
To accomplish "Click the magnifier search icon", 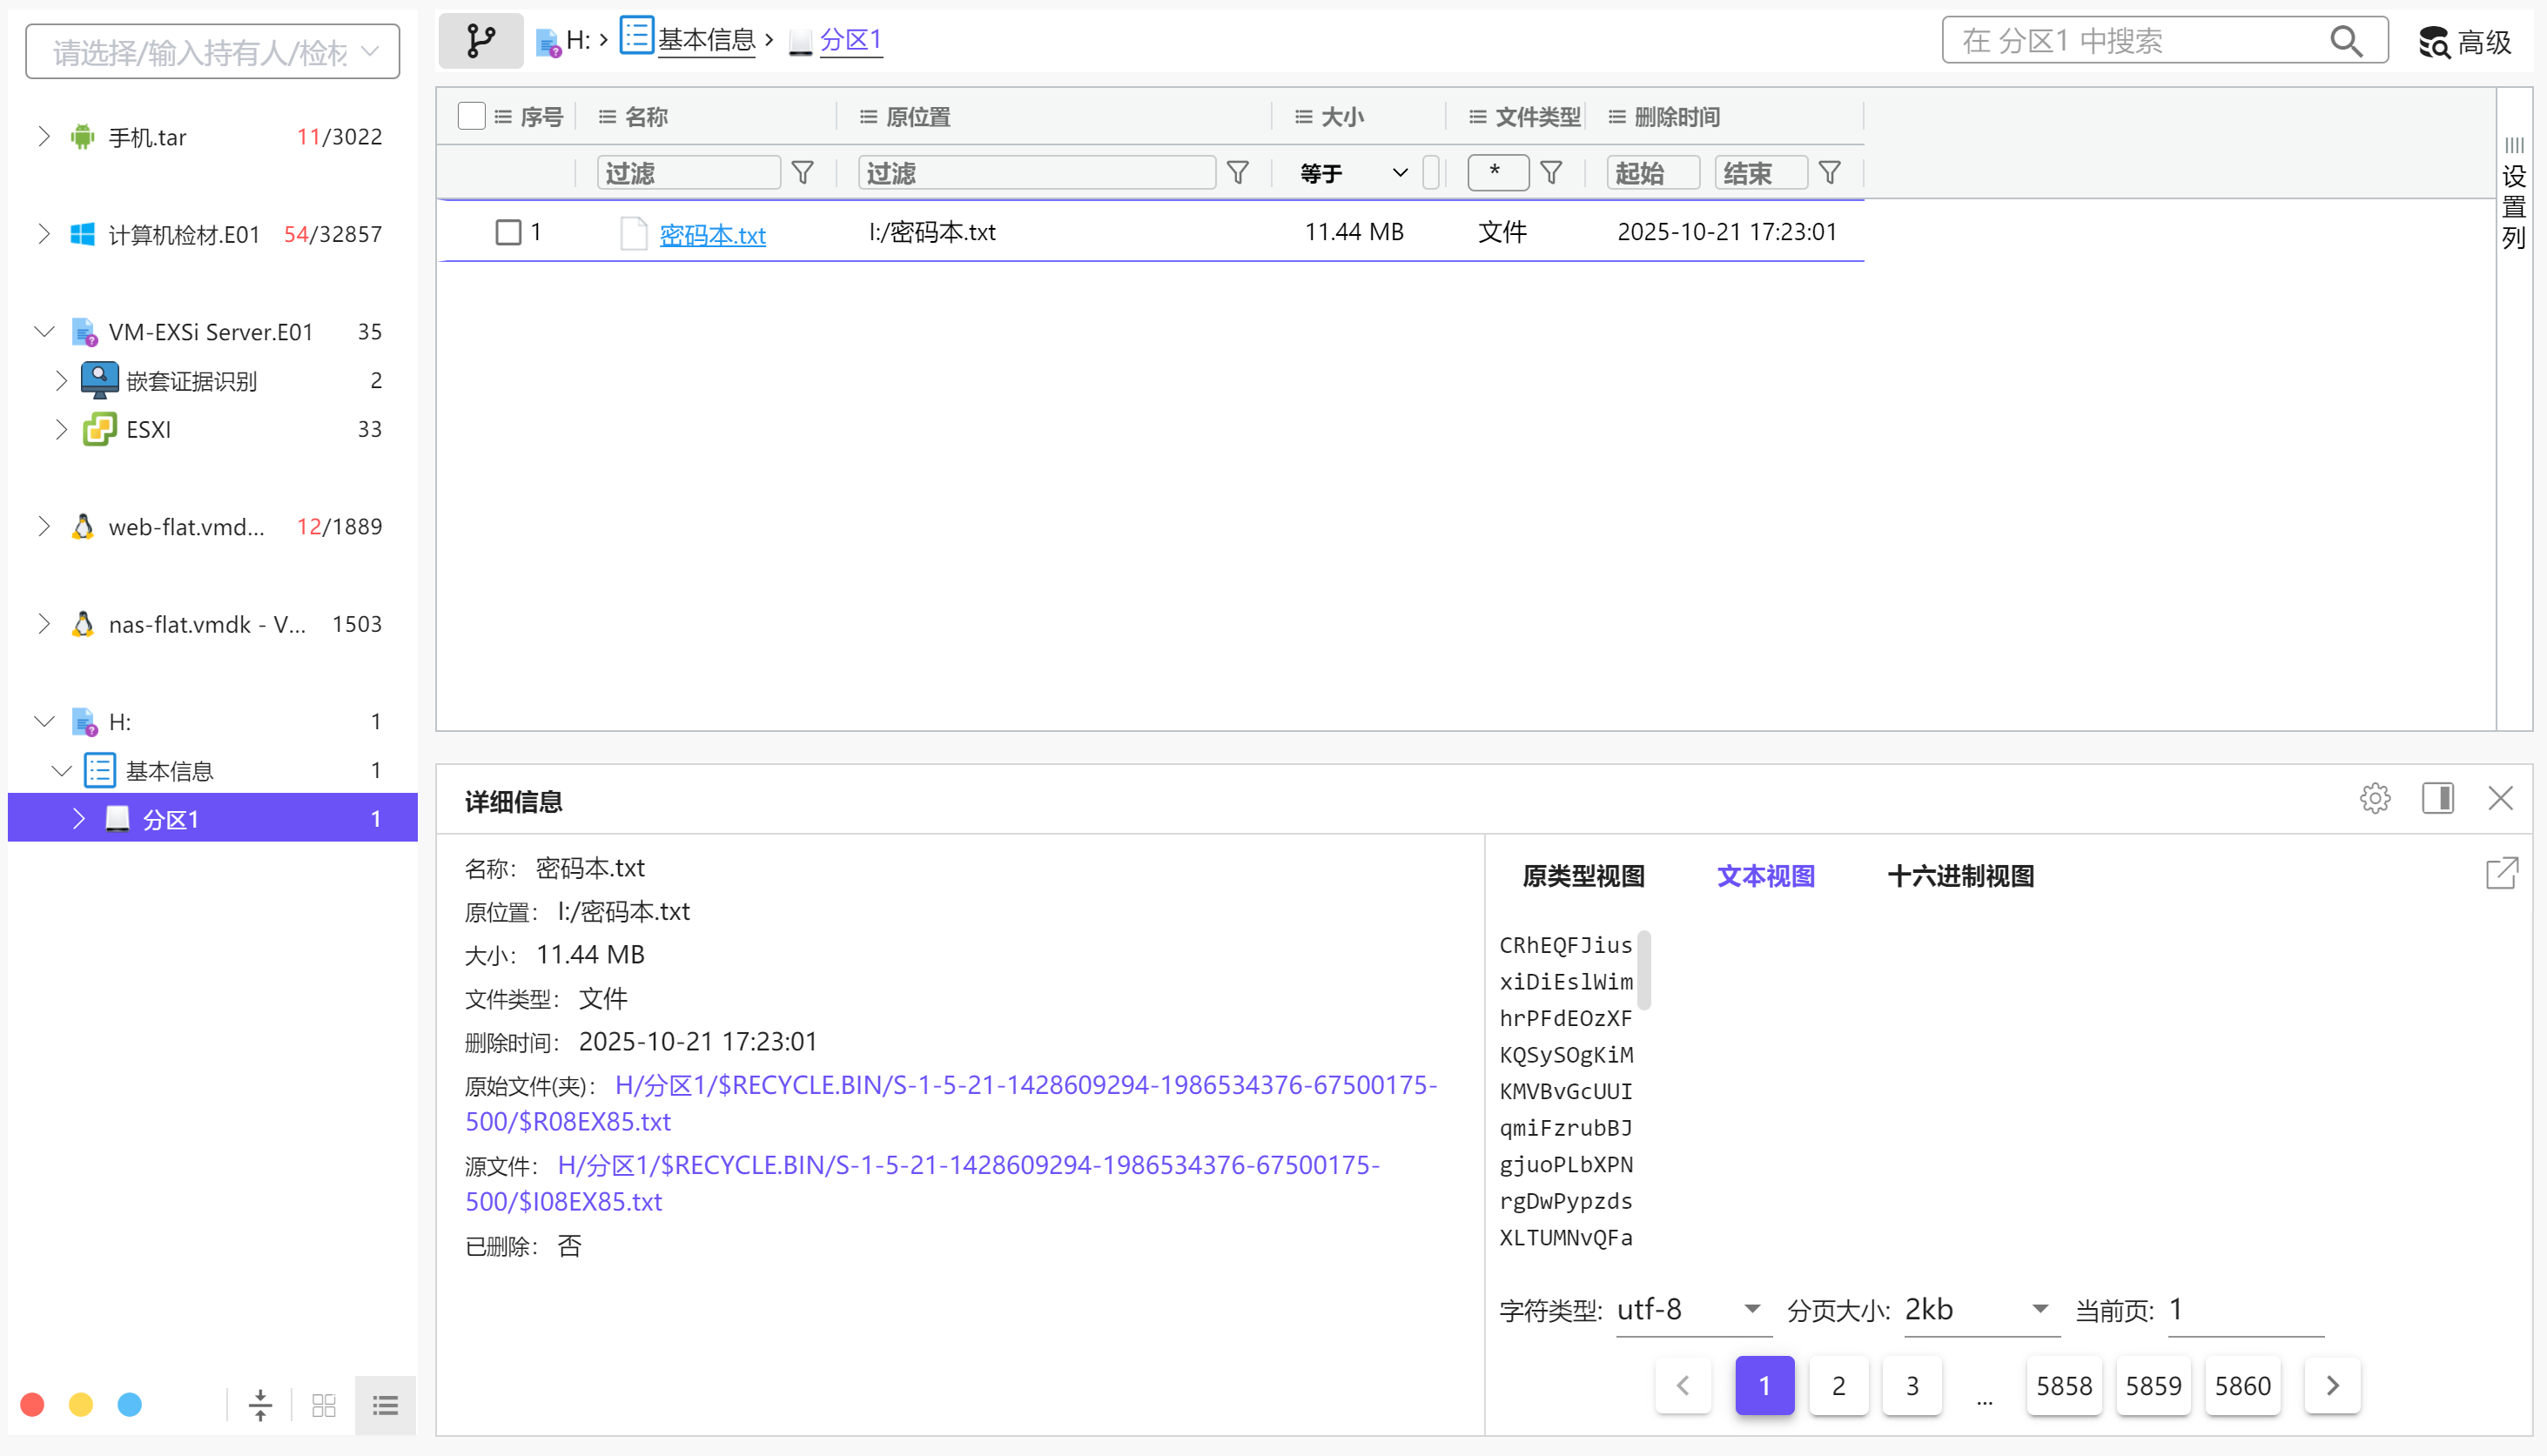I will coord(2345,41).
